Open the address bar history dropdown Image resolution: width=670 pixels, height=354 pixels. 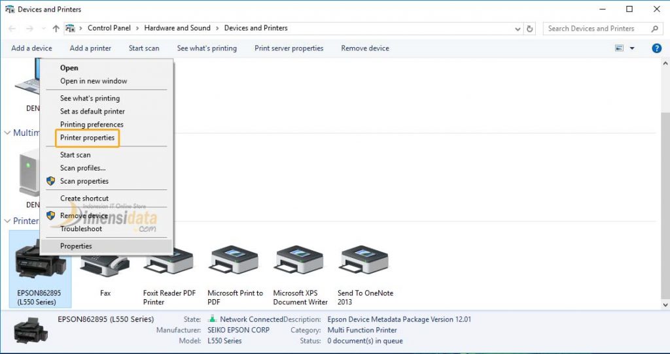click(x=518, y=29)
